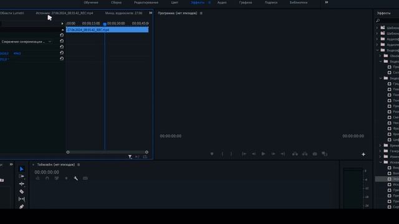Click the Effect Controls playhead marker
399x224 pixels.
pyautogui.click(x=105, y=24)
